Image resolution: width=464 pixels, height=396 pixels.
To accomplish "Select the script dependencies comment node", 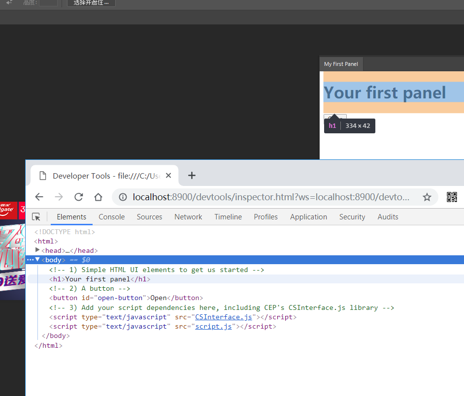I will click(x=222, y=307).
